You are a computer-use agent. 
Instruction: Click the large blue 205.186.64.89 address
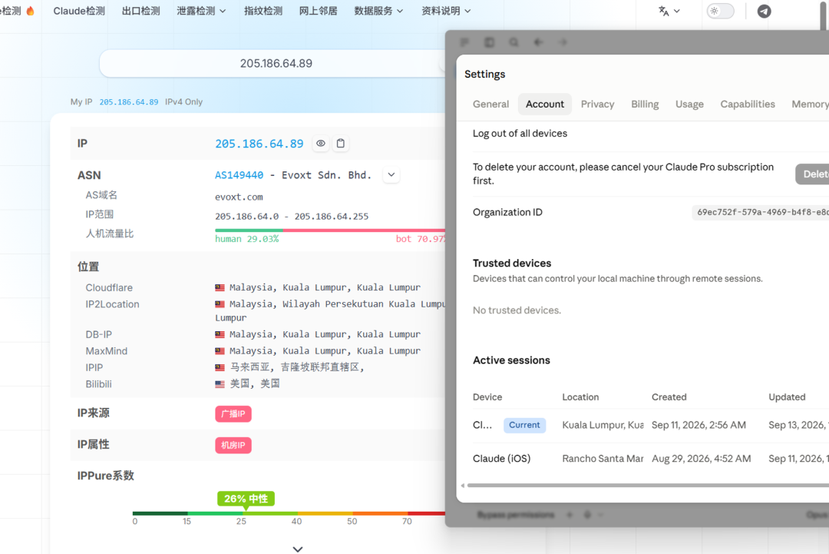[259, 144]
